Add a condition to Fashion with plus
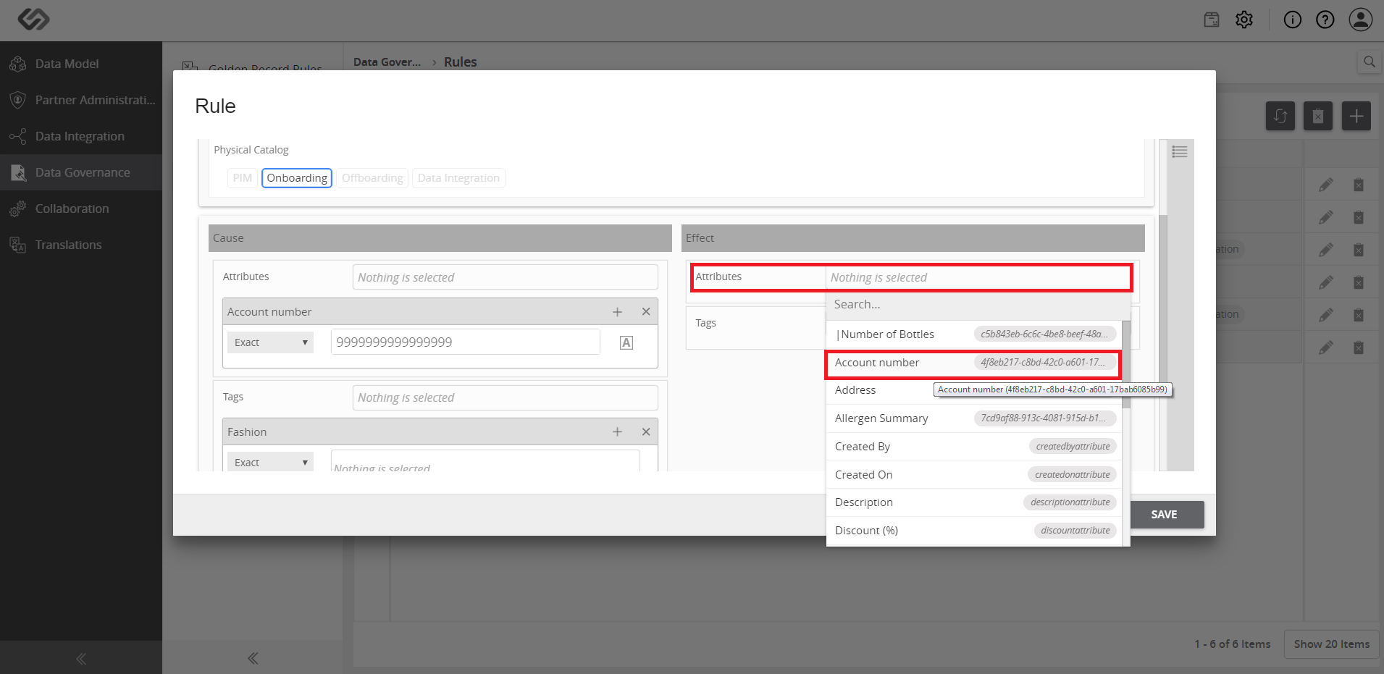The image size is (1384, 674). (x=617, y=432)
